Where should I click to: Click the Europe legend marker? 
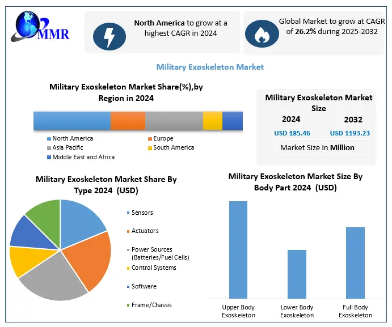[x=150, y=139]
